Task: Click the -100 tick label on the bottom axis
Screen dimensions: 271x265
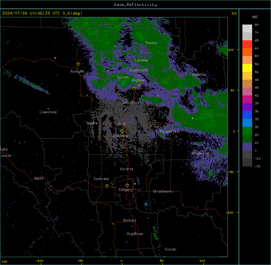Action: 39,261
